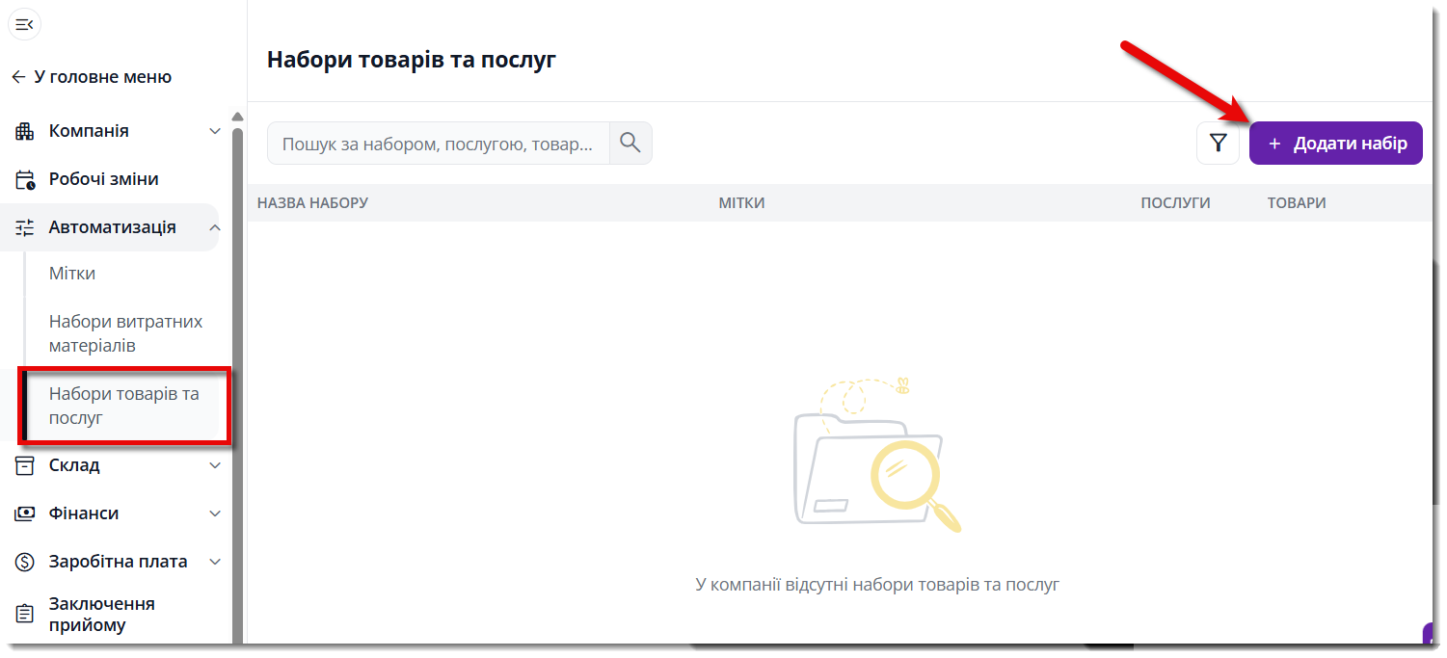
Task: Expand the Компанія section chevron
Action: point(215,131)
